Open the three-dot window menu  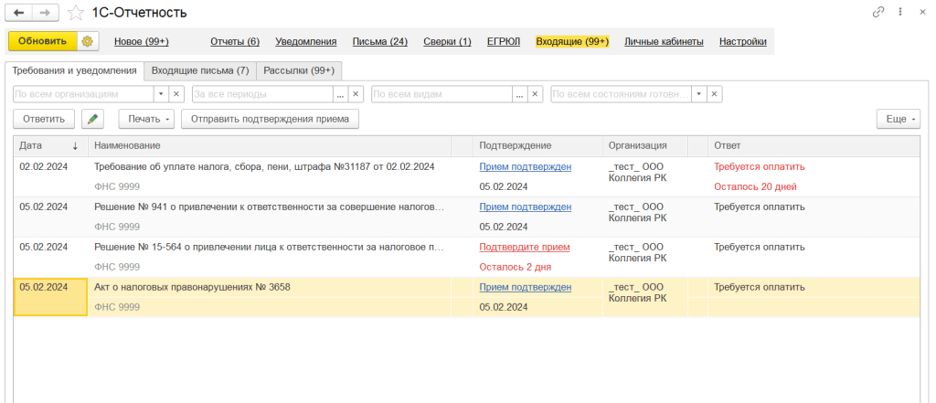click(x=902, y=13)
